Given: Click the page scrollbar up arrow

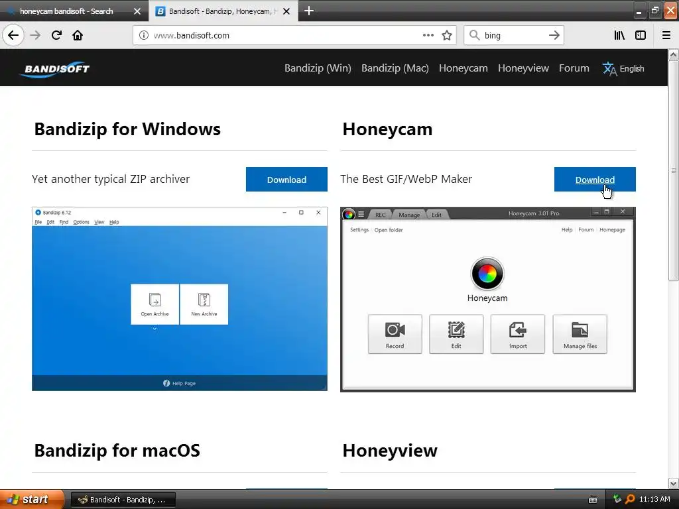Looking at the screenshot, I should click(x=674, y=55).
